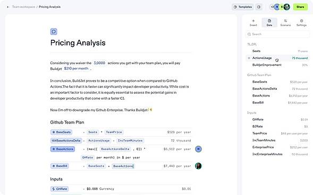Open the photo collaborator avatar in header

(x=287, y=7)
